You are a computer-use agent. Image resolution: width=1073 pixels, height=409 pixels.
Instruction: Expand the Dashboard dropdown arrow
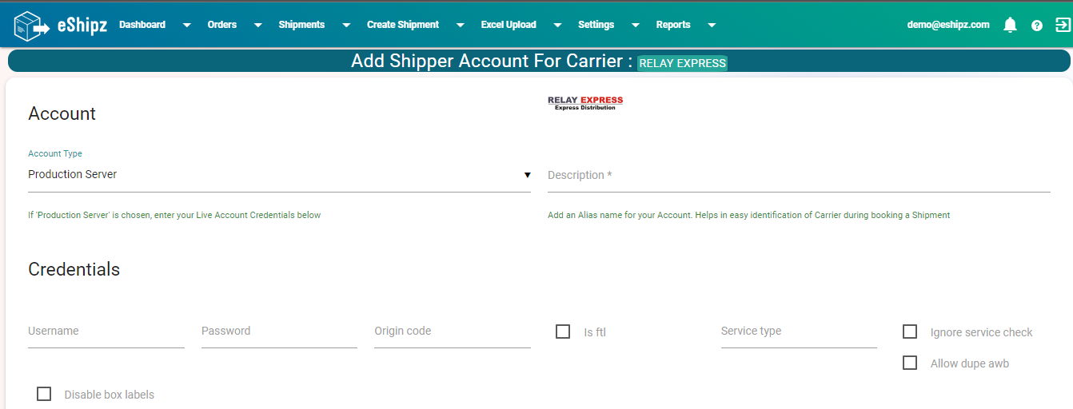coord(186,26)
